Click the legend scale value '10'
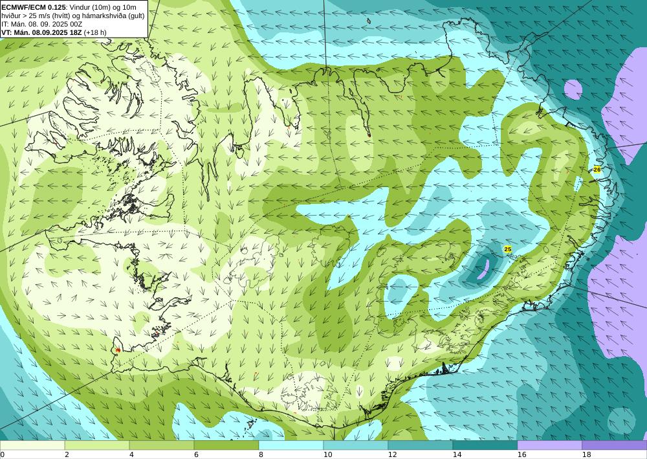This screenshot has width=647, height=459. point(327,454)
